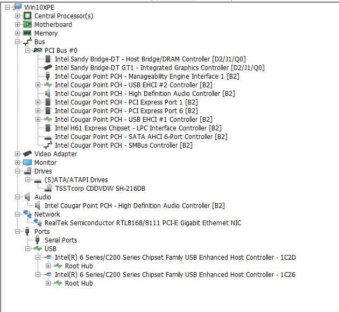The width and height of the screenshot is (339, 312).
Task: Click the Bus category icon
Action: pyautogui.click(x=27, y=42)
